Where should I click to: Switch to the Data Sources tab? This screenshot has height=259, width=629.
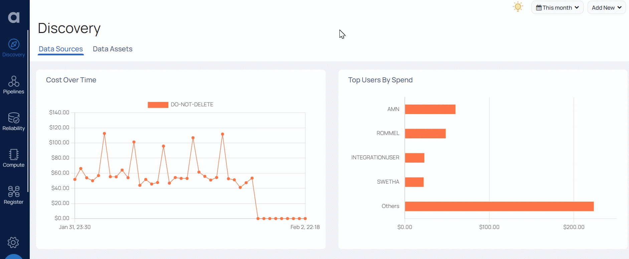(x=61, y=49)
